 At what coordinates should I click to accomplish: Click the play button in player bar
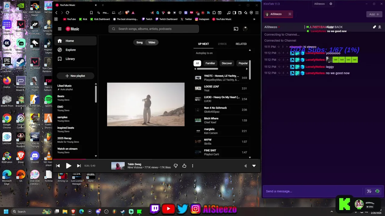click(69, 166)
